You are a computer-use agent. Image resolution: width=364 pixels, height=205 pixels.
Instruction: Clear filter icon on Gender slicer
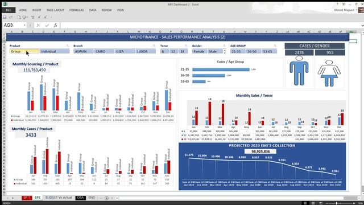(224, 46)
